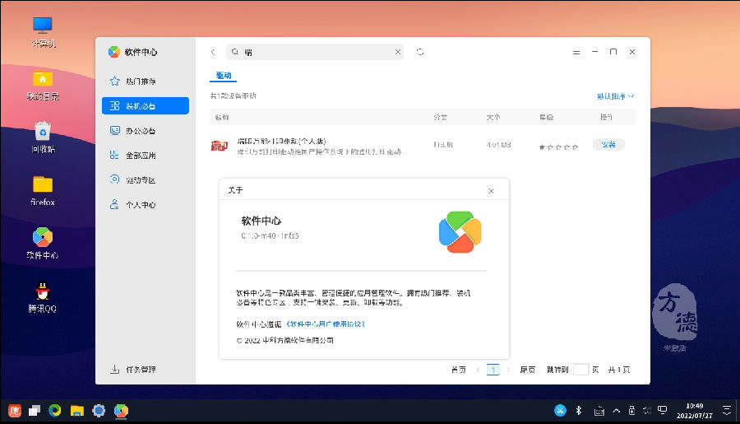Select the 驱动 tab
This screenshot has height=424, width=740.
[x=223, y=76]
